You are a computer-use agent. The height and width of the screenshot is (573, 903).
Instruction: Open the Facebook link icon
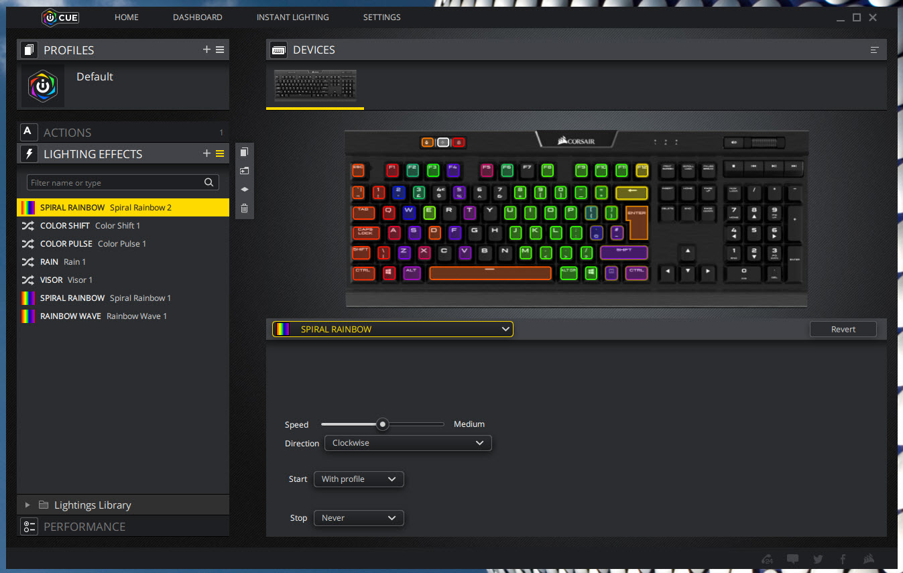point(843,559)
